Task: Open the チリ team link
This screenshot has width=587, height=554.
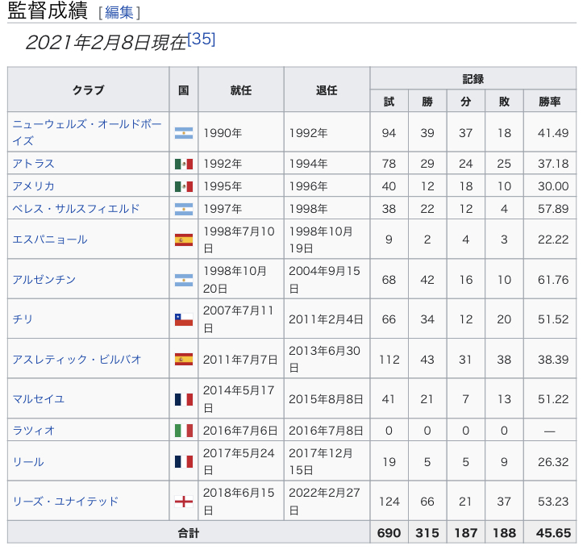Action: [23, 319]
